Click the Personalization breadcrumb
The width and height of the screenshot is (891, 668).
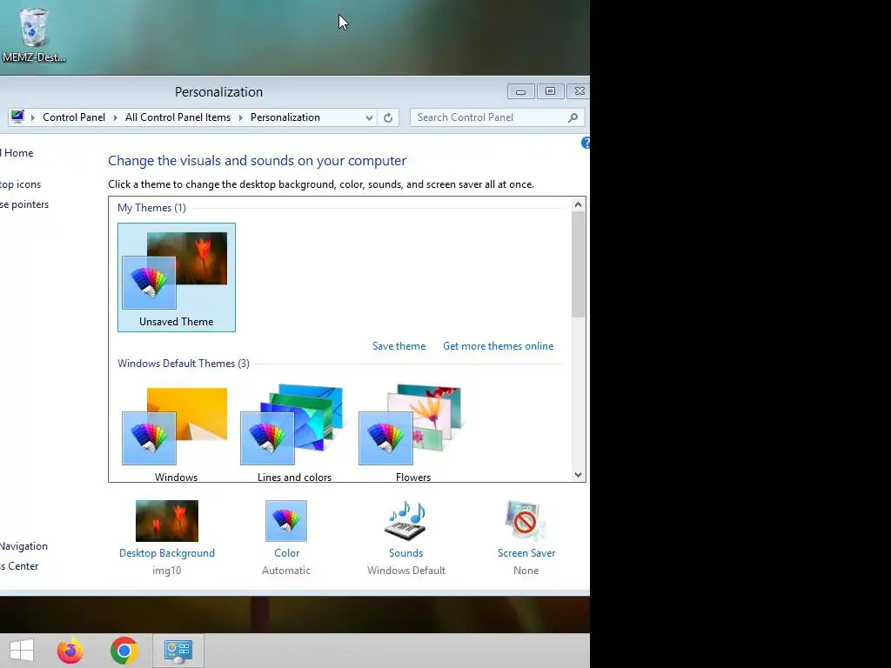point(285,117)
